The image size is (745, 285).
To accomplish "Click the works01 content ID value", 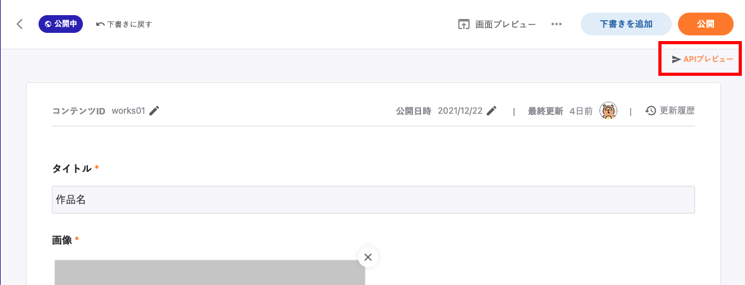I will [x=128, y=111].
